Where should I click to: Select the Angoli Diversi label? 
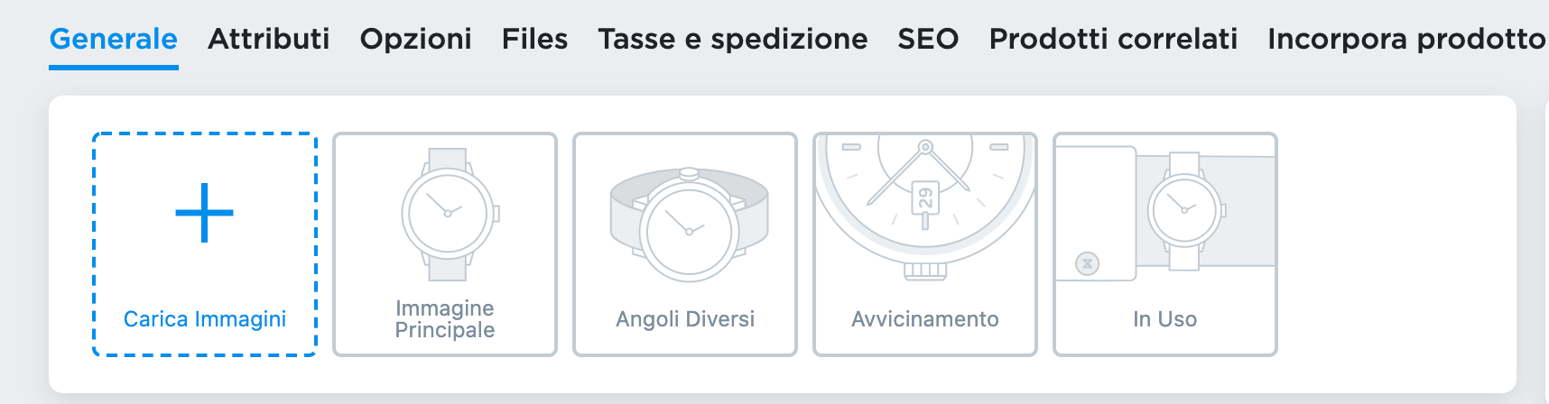(x=685, y=319)
